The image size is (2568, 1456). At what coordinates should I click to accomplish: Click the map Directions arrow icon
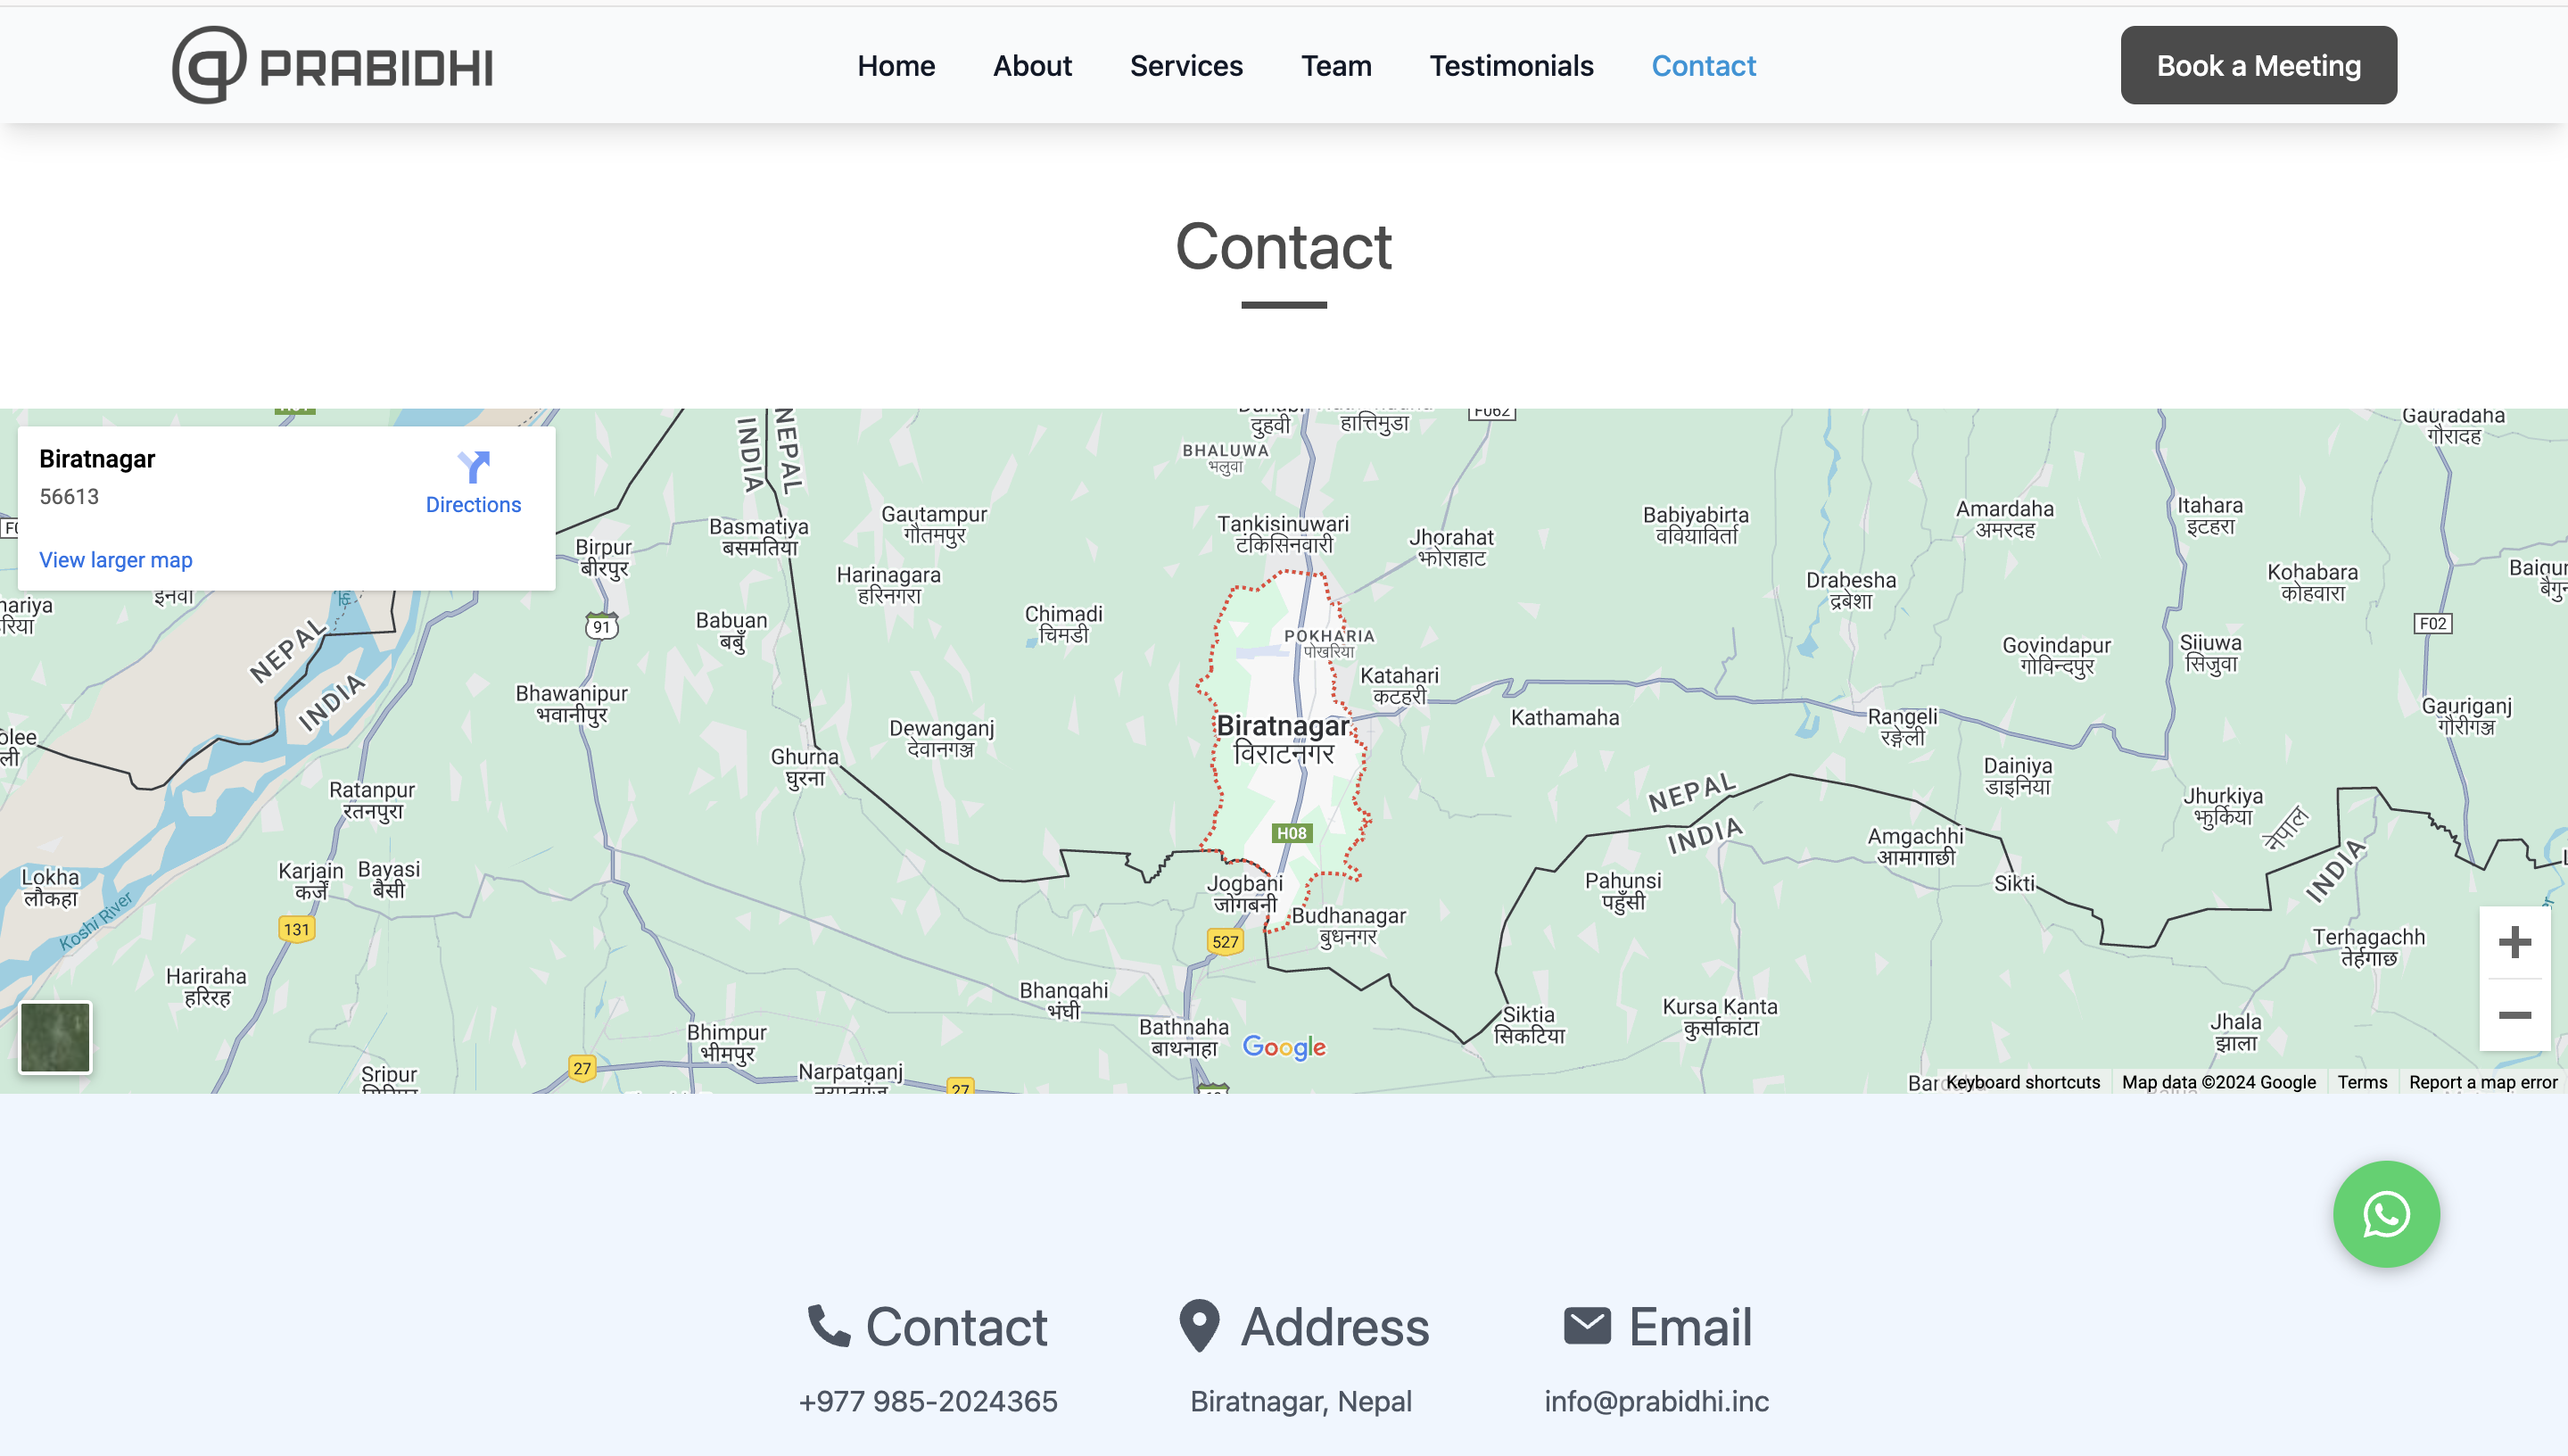coord(473,467)
